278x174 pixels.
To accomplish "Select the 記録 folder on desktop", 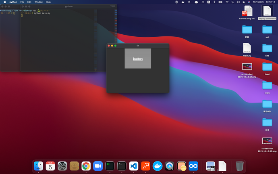I will [247, 31].
